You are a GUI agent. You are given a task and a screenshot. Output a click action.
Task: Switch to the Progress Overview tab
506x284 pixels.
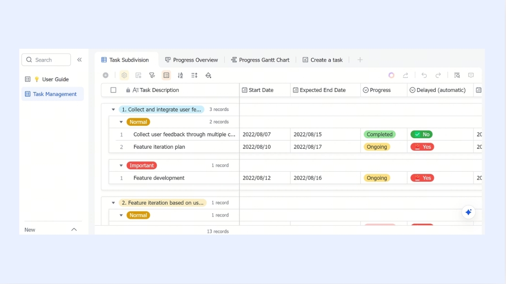click(192, 60)
